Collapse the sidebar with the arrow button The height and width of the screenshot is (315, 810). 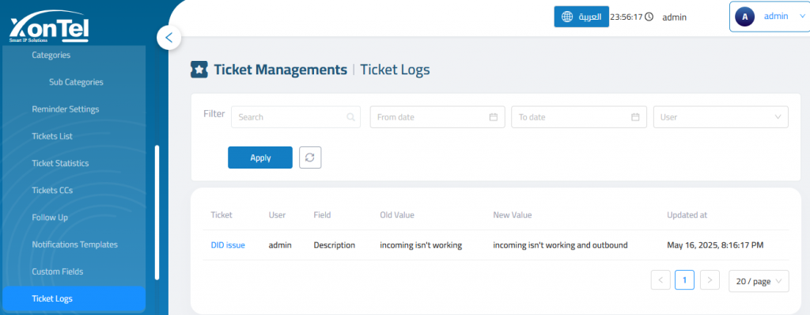tap(168, 38)
